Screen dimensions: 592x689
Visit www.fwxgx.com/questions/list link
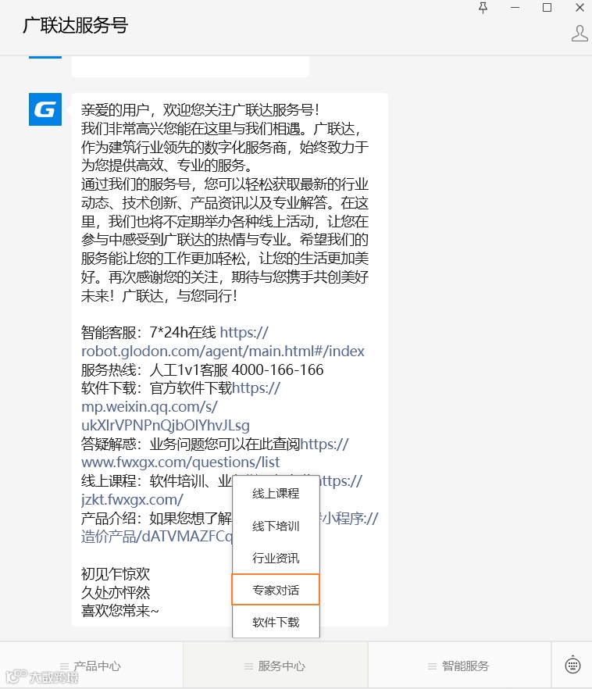pos(180,462)
